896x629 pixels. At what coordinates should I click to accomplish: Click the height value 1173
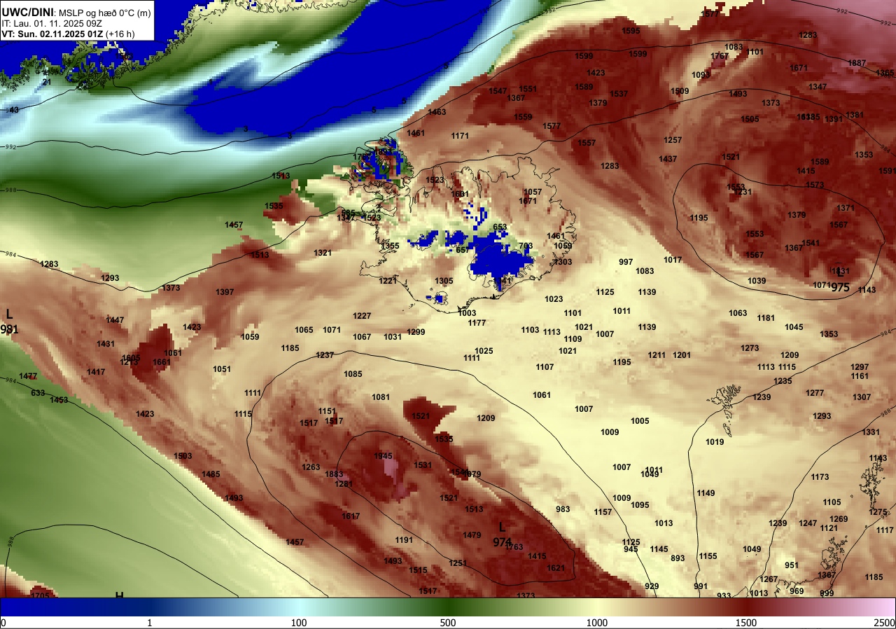820,477
